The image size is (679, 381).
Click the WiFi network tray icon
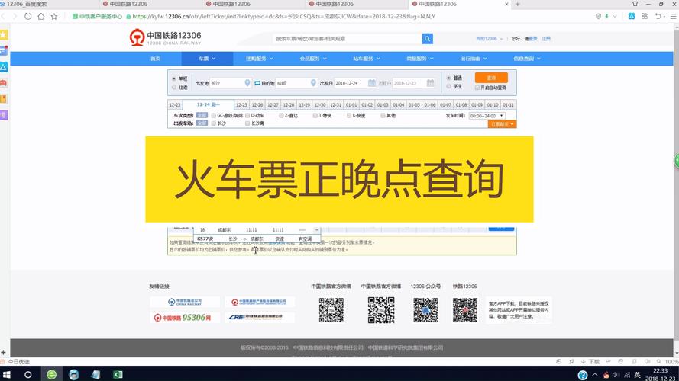(626, 374)
